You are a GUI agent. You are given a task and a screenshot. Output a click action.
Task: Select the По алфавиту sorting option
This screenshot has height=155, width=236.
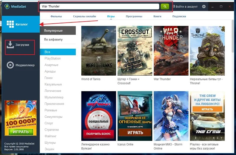[x=58, y=40]
